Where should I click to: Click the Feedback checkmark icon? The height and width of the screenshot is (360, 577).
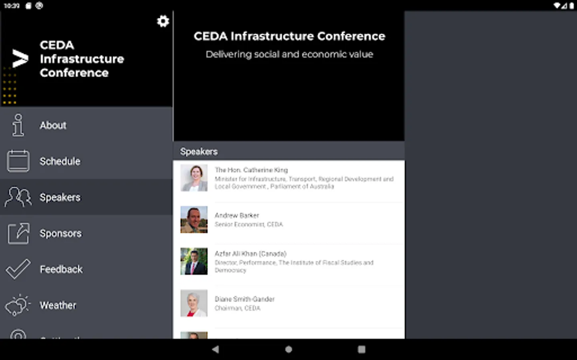pos(18,269)
